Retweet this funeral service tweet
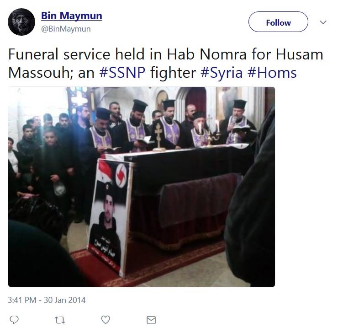Viewport: 343px width, 334px height. click(60, 320)
